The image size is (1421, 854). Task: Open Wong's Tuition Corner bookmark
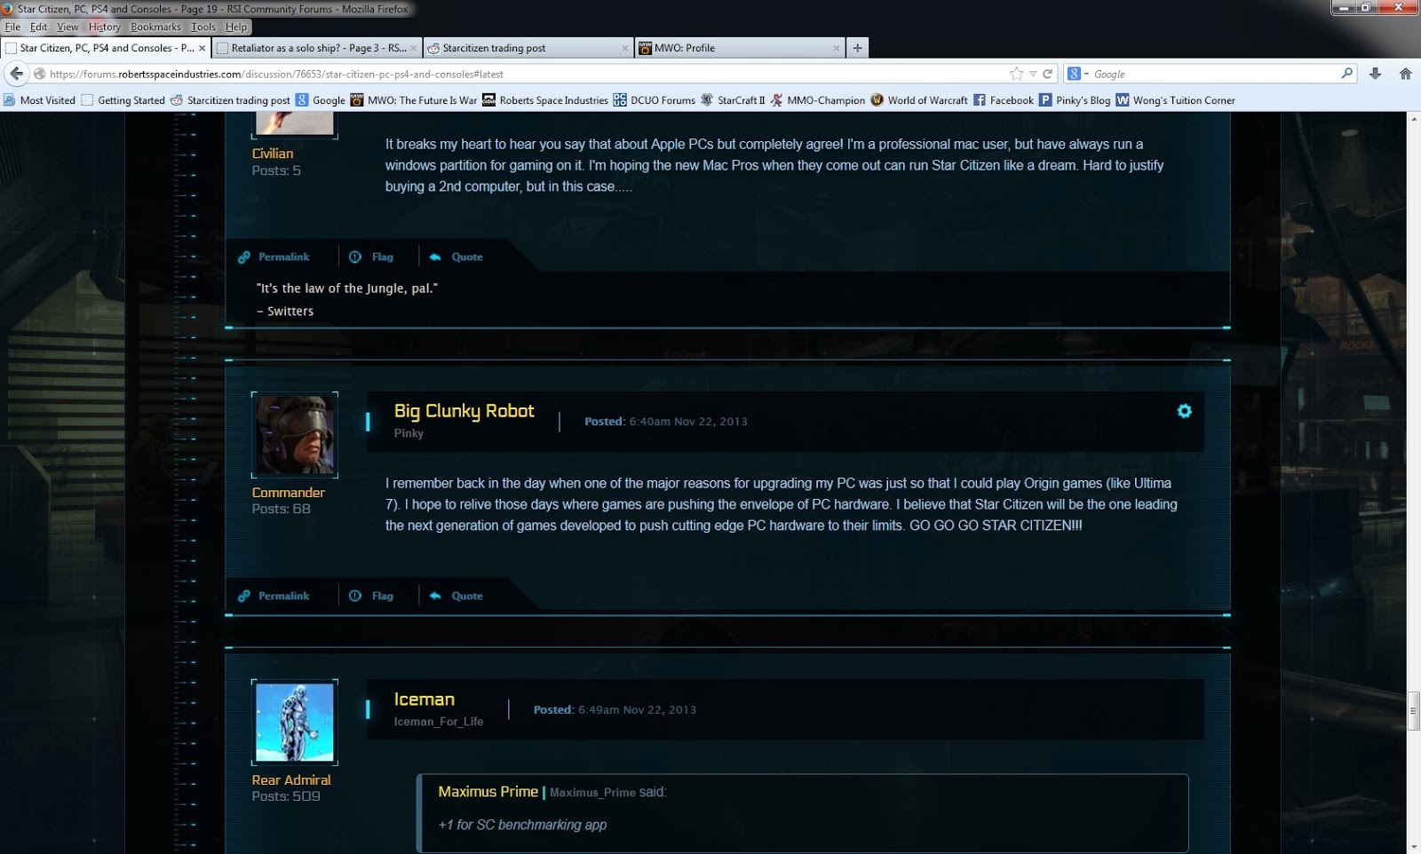click(x=1175, y=100)
